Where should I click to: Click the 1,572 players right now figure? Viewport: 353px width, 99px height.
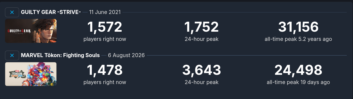[105, 27]
